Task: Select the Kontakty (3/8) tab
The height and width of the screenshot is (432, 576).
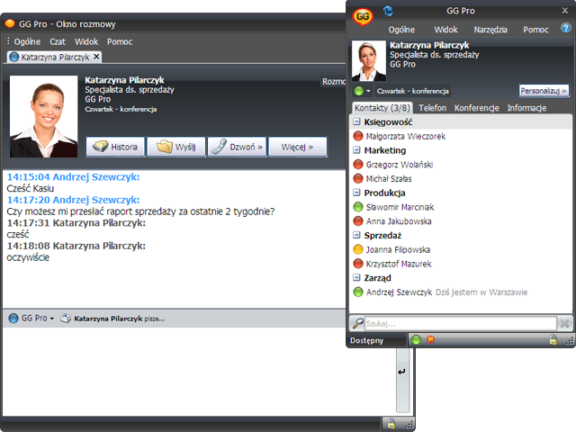Action: [382, 108]
